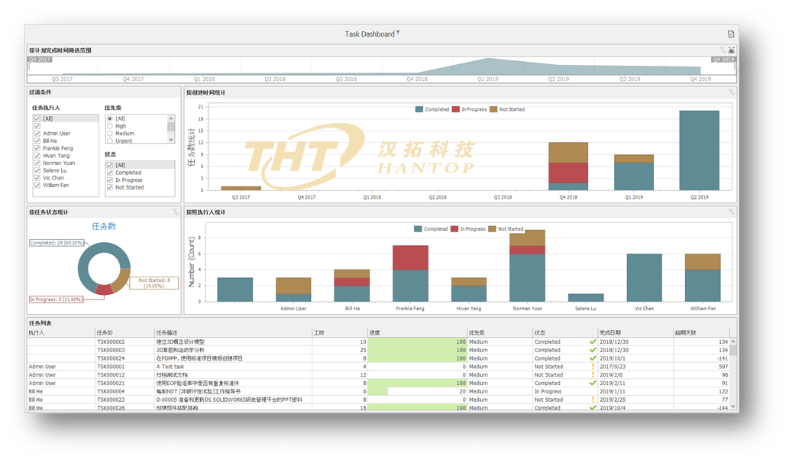This screenshot has width=789, height=463.
Task: Click Not Started swatch in assignee chart legend
Action: click(492, 229)
